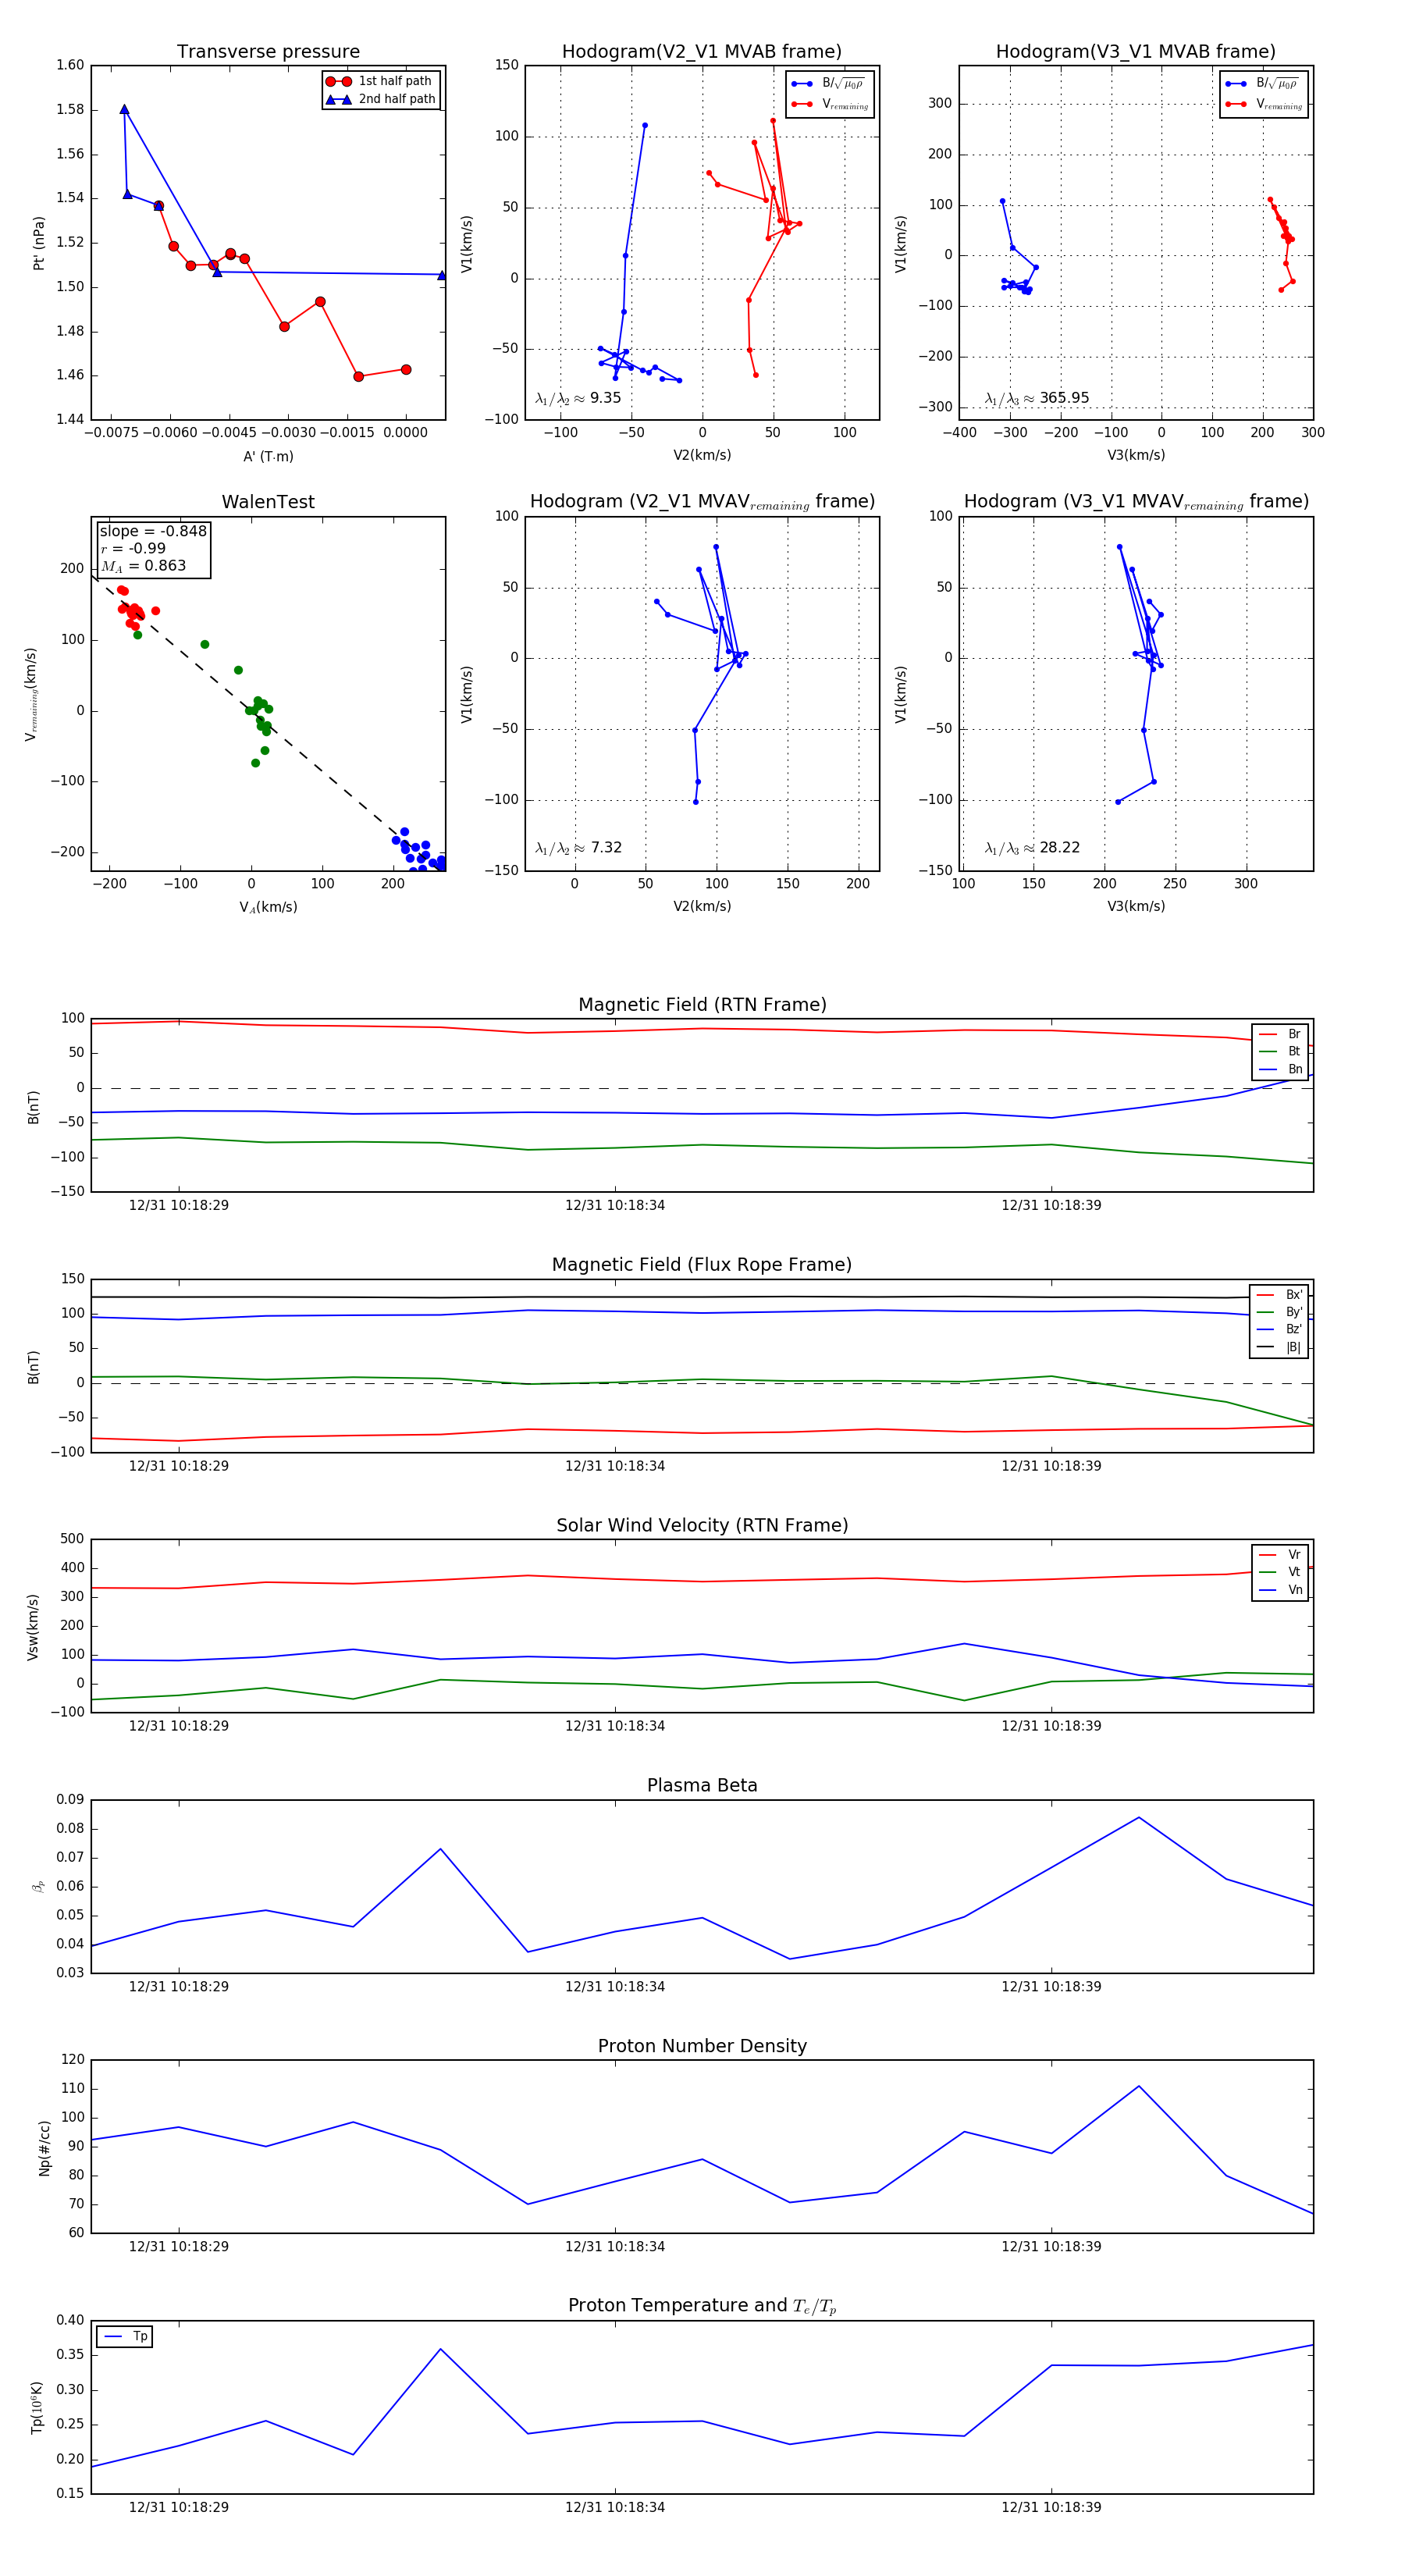Select the 'Proton Number Density' panel title
Viewport: 1405px width, 2576px height.
702,2046
